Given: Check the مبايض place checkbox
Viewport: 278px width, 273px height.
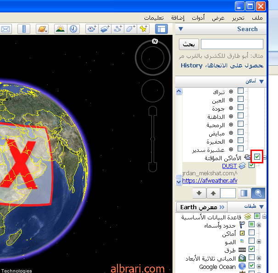Looking at the screenshot, I should click(240, 132).
